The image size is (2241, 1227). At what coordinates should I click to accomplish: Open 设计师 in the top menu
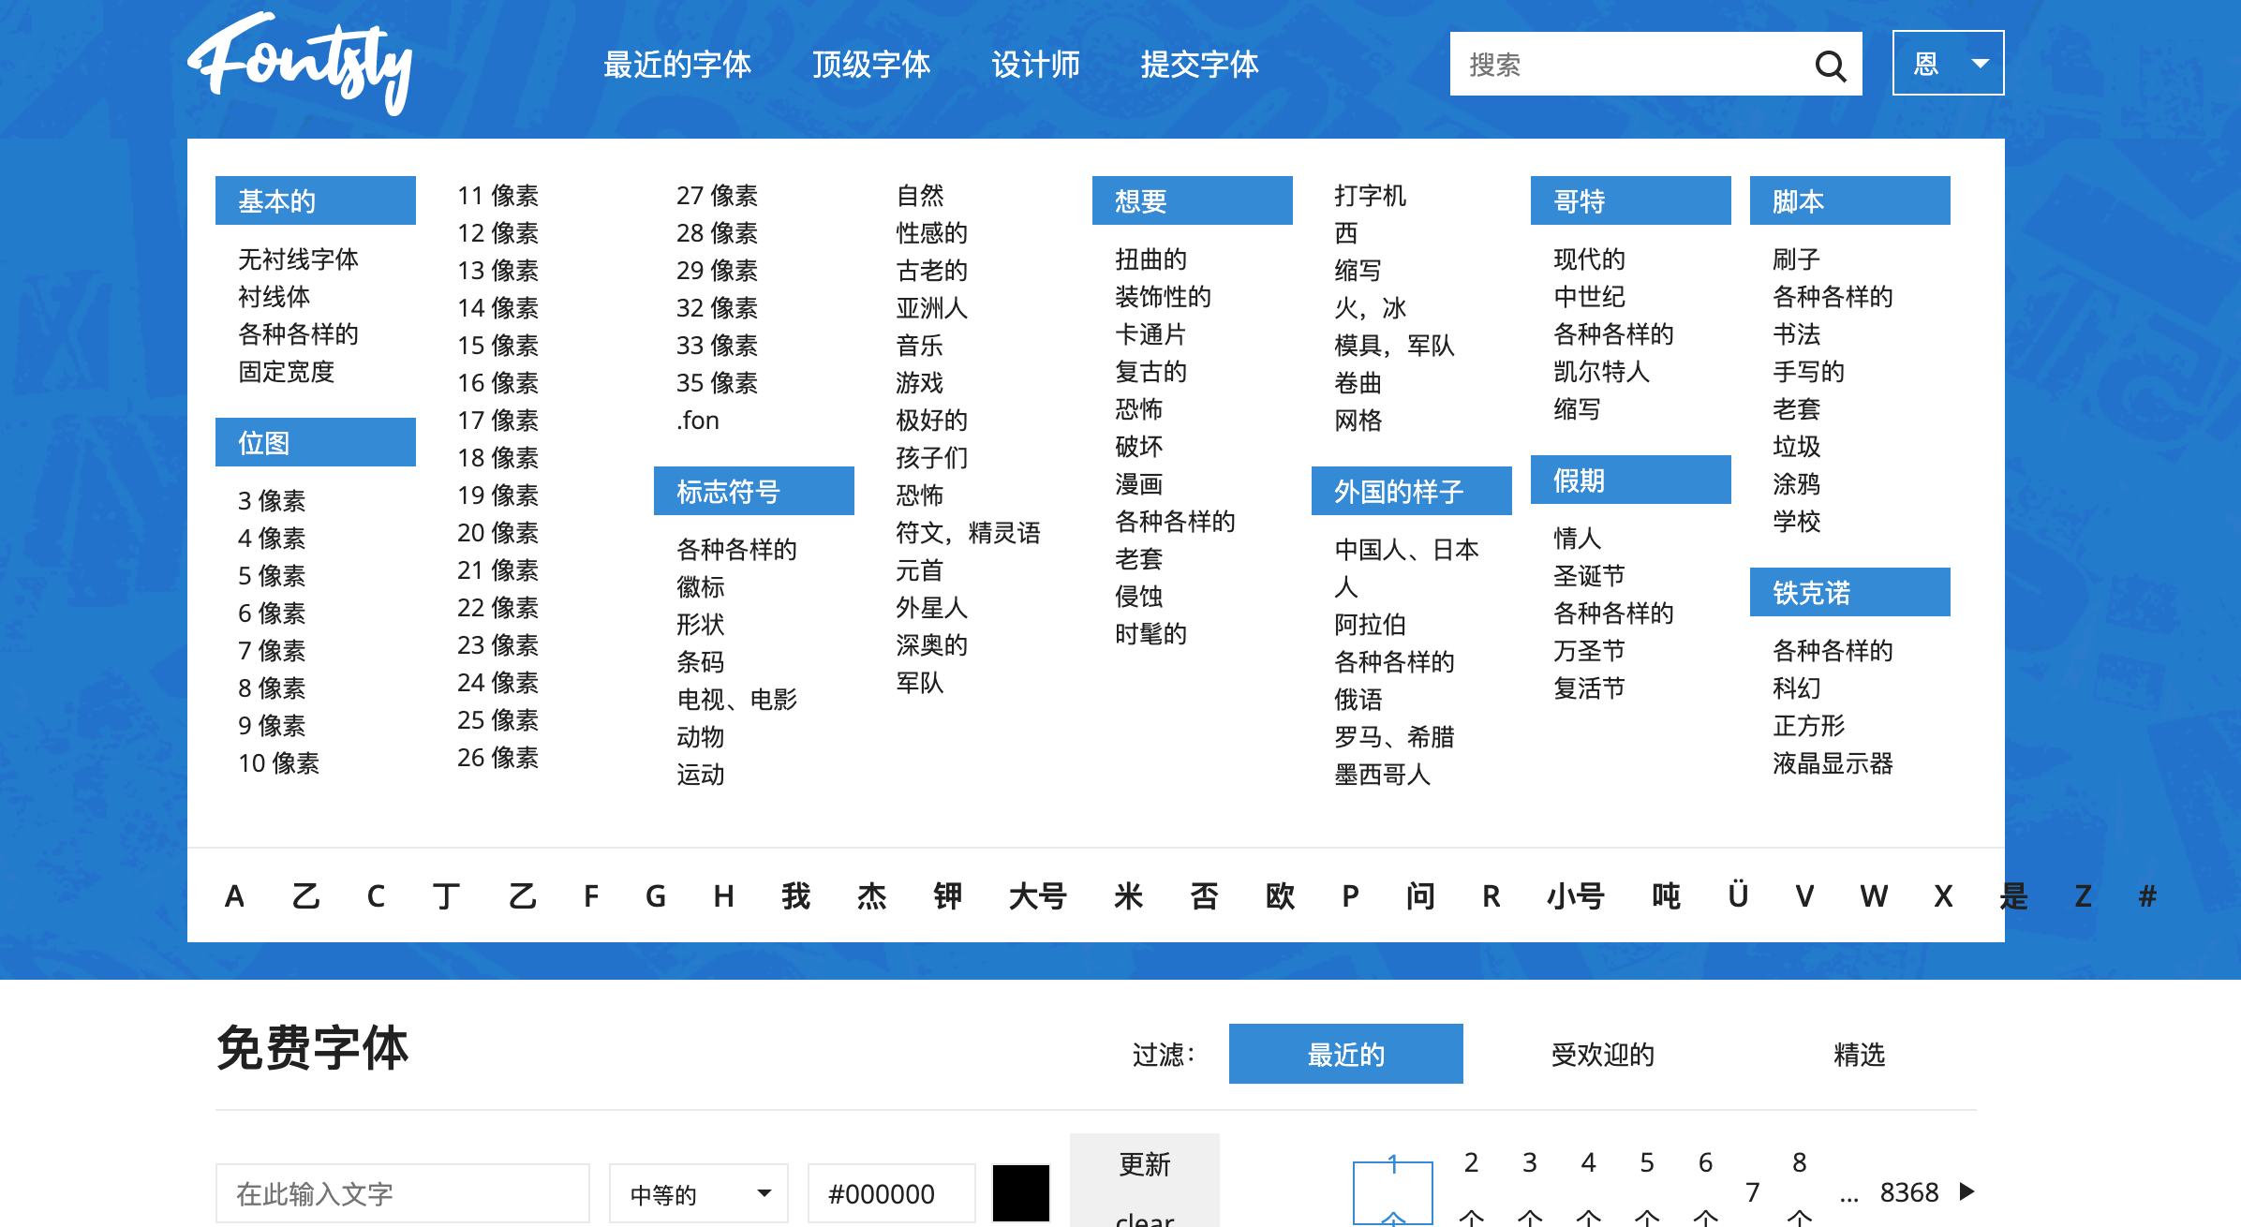click(1035, 65)
